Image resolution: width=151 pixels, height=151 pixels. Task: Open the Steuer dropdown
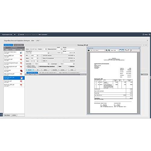(37, 61)
